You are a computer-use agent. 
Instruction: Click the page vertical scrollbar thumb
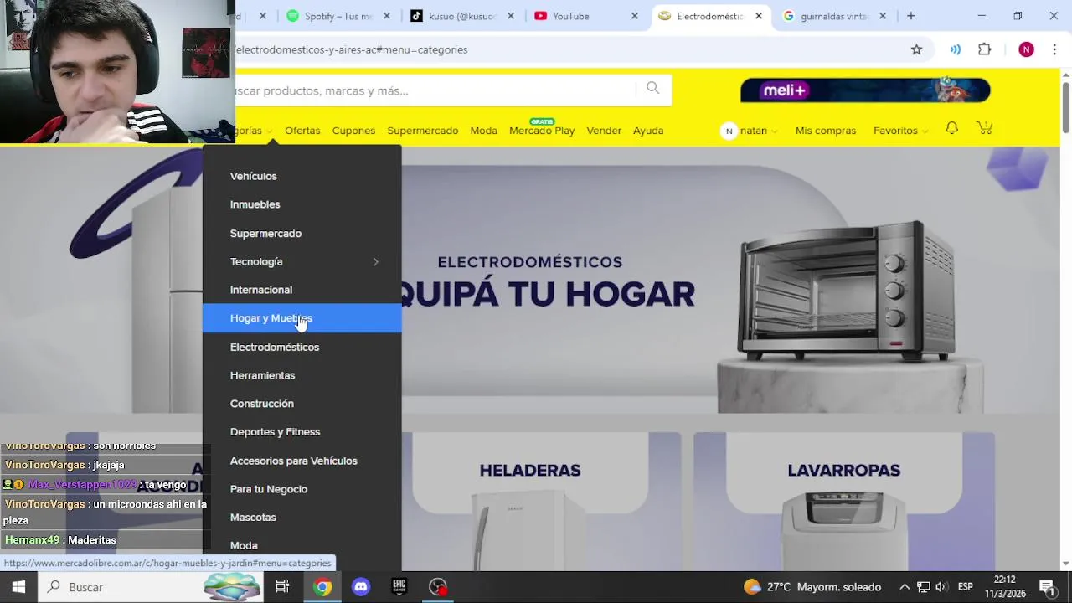coord(1066,107)
